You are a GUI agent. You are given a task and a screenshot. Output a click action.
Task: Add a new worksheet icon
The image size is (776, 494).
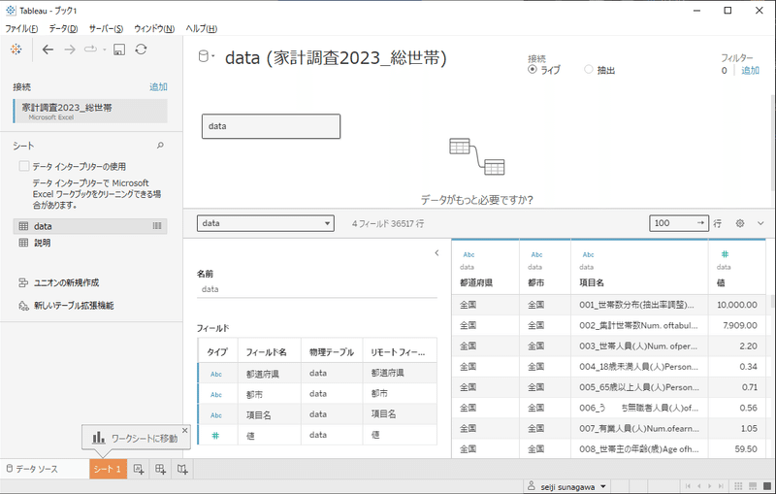coord(139,469)
